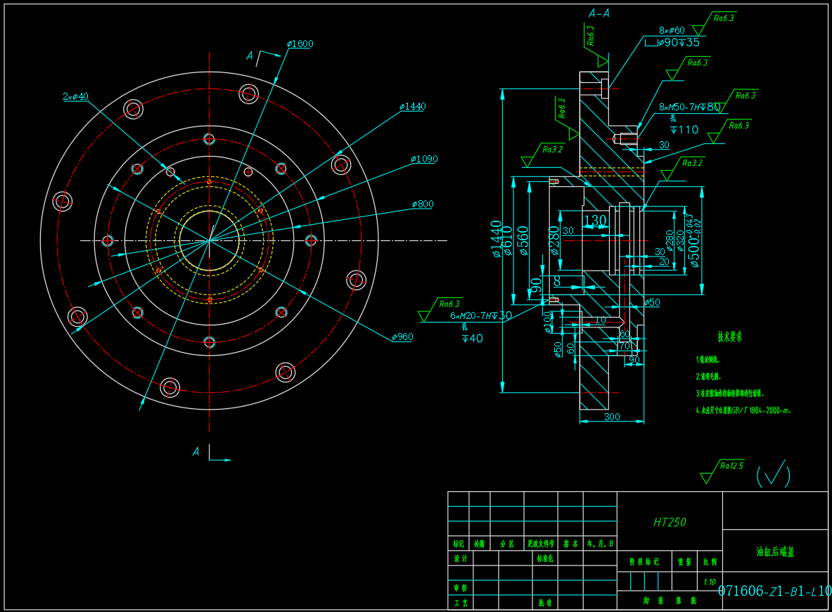
Task: Select the 8×ø60 hole callout
Action: click(x=672, y=30)
